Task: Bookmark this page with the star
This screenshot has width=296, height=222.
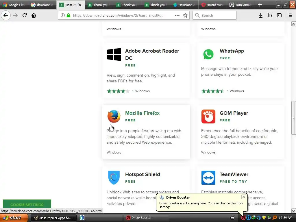Action: 185,15
